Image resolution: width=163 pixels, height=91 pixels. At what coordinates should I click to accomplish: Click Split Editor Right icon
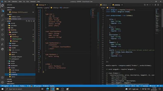pyautogui.click(x=158, y=5)
